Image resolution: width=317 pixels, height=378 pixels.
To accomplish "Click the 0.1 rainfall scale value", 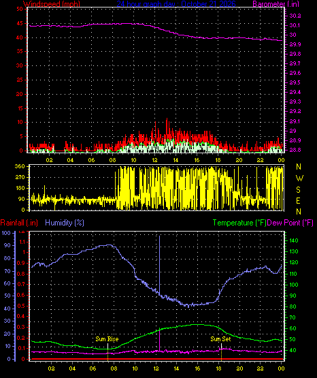I will point(21,348).
